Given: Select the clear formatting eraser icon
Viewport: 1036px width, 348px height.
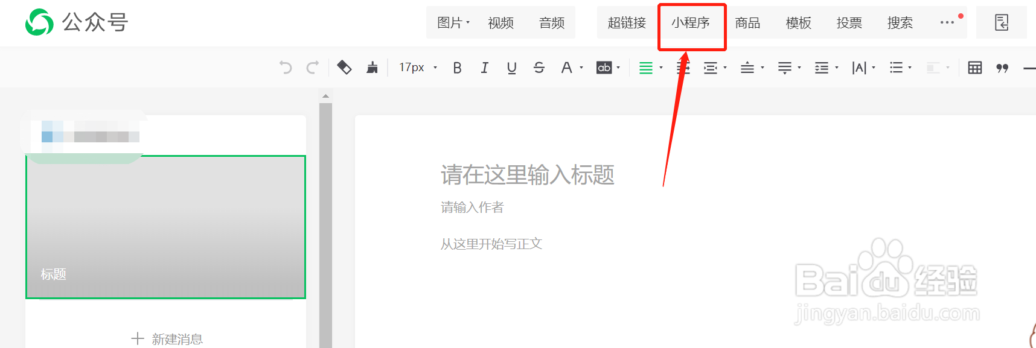Looking at the screenshot, I should pyautogui.click(x=344, y=68).
